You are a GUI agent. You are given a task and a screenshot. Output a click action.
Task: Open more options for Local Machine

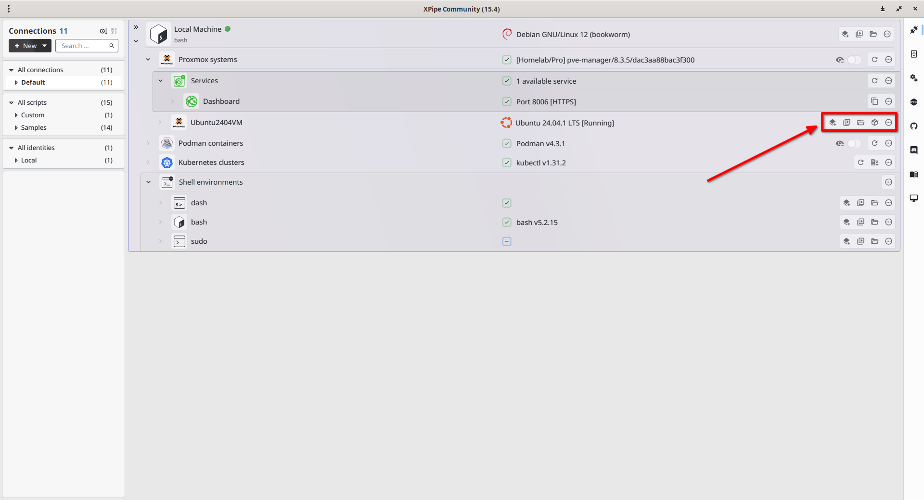tap(887, 34)
